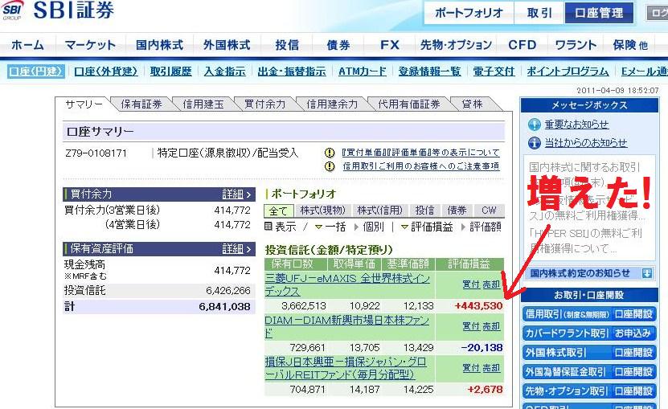Open the 重要なお知らせ info icon
Viewport: 668px width, 409px height.
tap(535, 125)
